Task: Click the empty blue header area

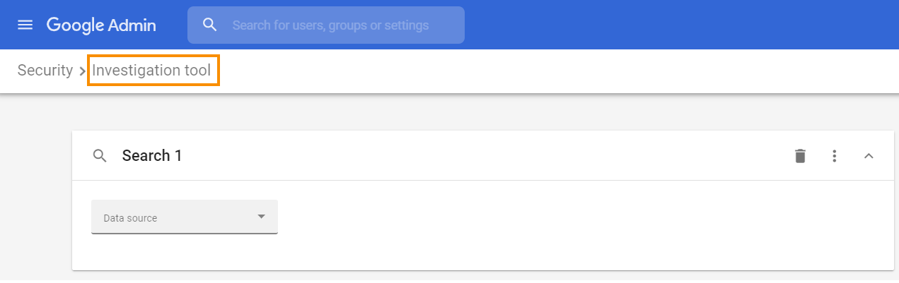Action: (672, 25)
